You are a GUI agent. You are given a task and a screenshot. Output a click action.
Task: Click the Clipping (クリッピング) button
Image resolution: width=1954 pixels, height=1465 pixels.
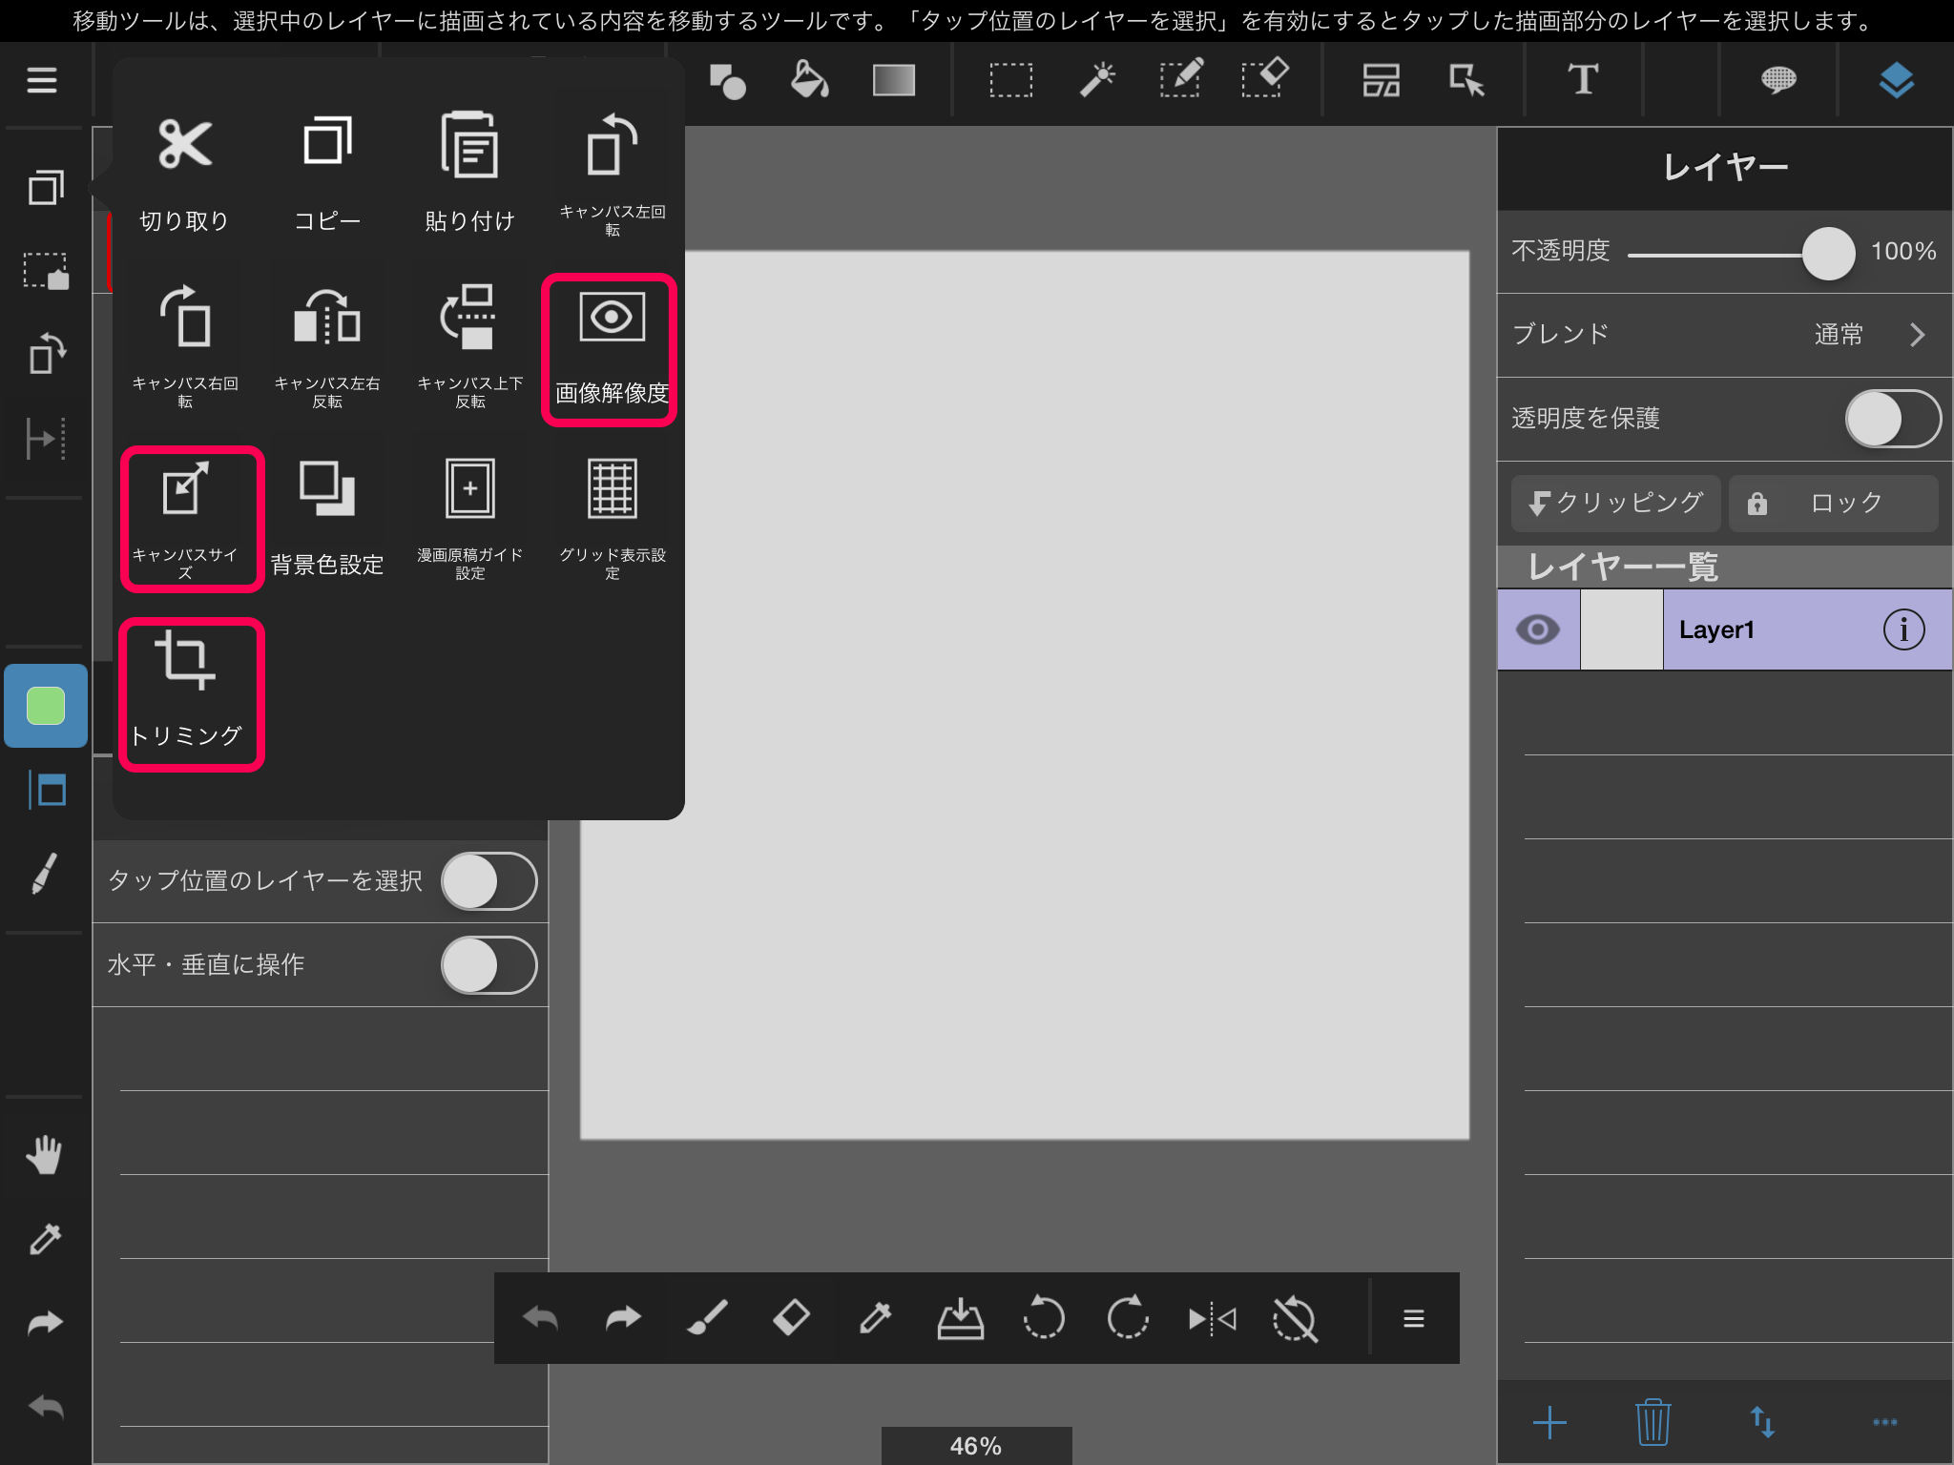(1615, 503)
